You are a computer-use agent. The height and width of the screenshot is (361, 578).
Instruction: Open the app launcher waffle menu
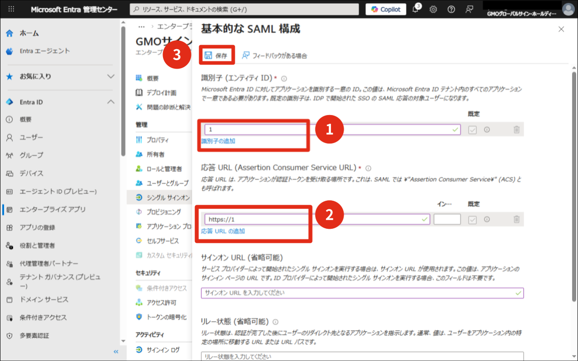[11, 9]
